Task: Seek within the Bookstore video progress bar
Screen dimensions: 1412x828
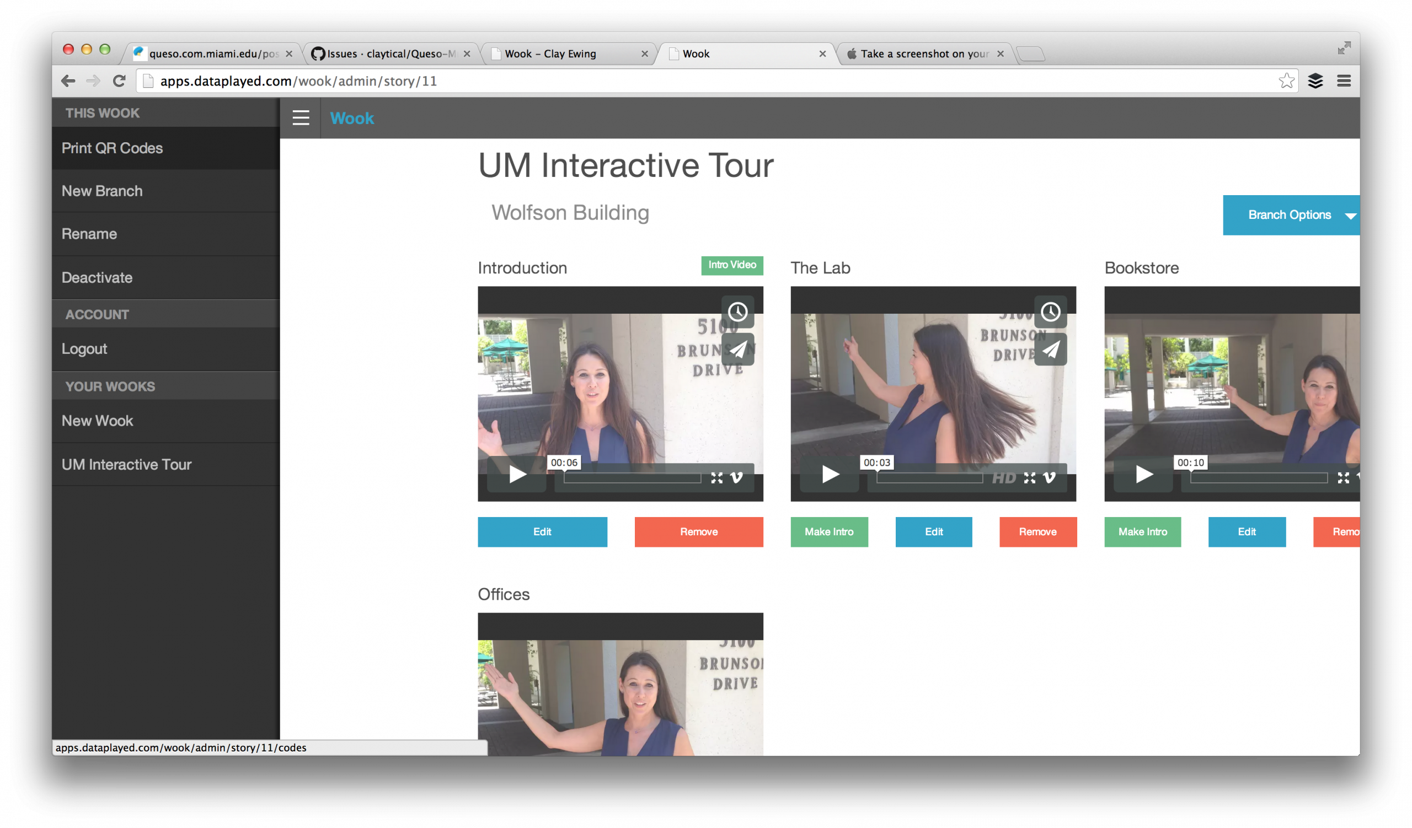Action: pyautogui.click(x=1259, y=477)
